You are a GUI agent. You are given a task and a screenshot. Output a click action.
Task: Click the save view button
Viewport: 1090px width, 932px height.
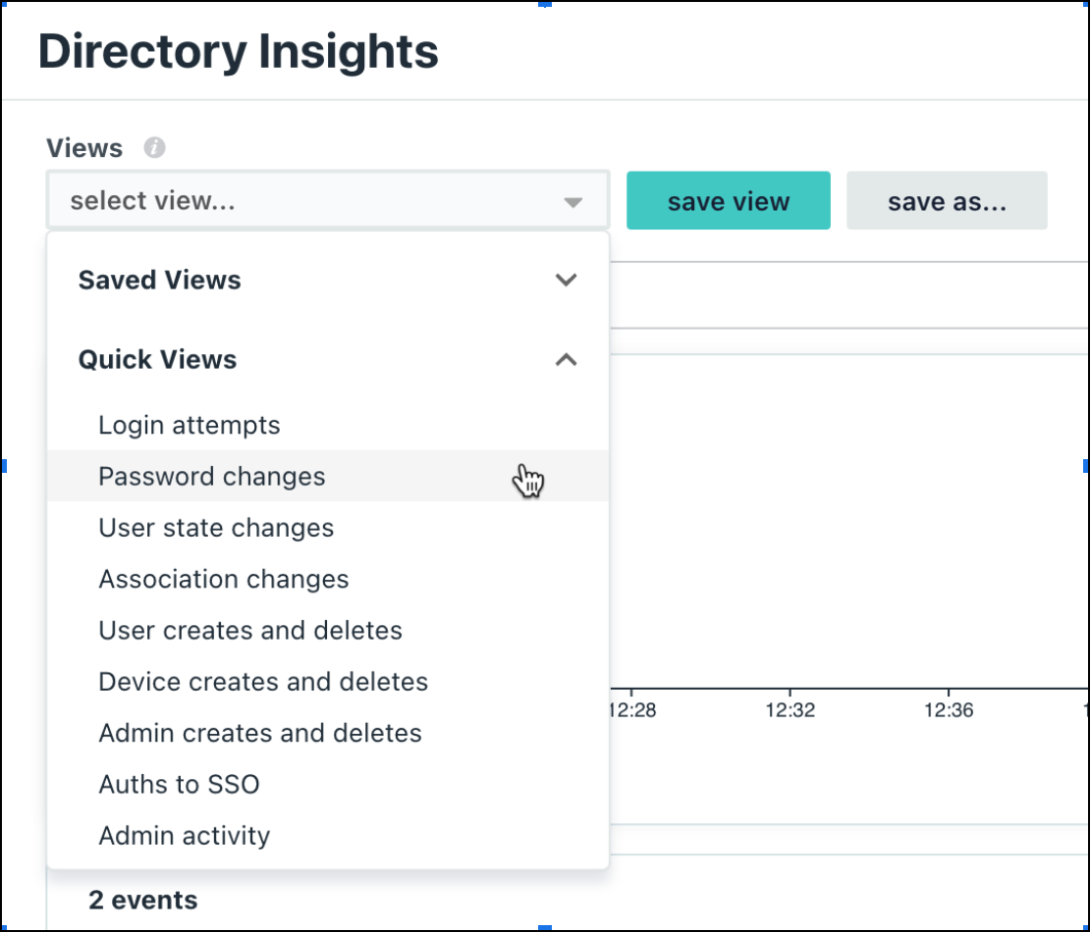click(728, 201)
